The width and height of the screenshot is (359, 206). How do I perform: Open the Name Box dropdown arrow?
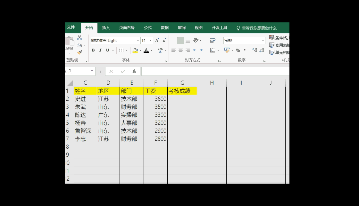click(x=92, y=71)
